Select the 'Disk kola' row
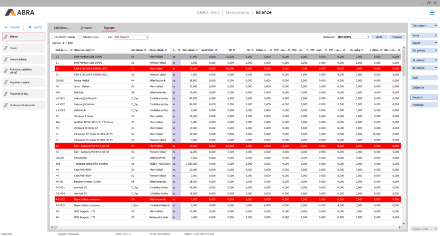This screenshot has width=440, height=236. coord(226,93)
